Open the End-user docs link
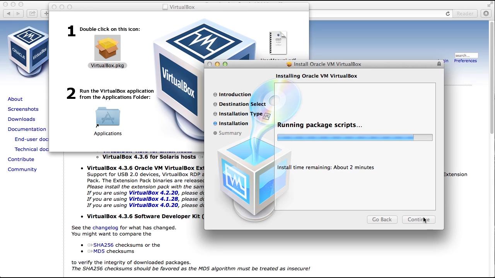Screen dimensions: 495x278 [x=32, y=139]
